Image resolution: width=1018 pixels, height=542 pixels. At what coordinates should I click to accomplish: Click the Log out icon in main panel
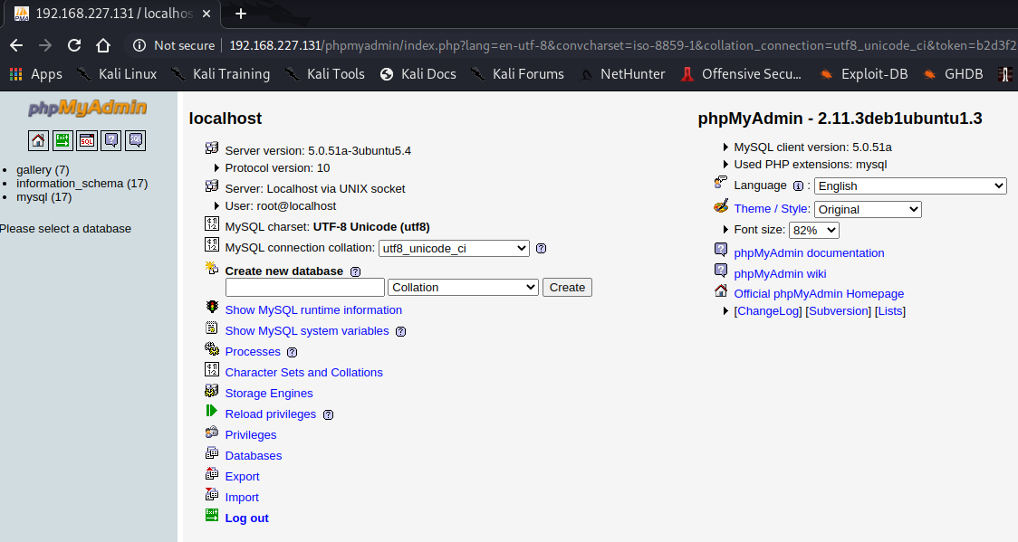tap(212, 515)
